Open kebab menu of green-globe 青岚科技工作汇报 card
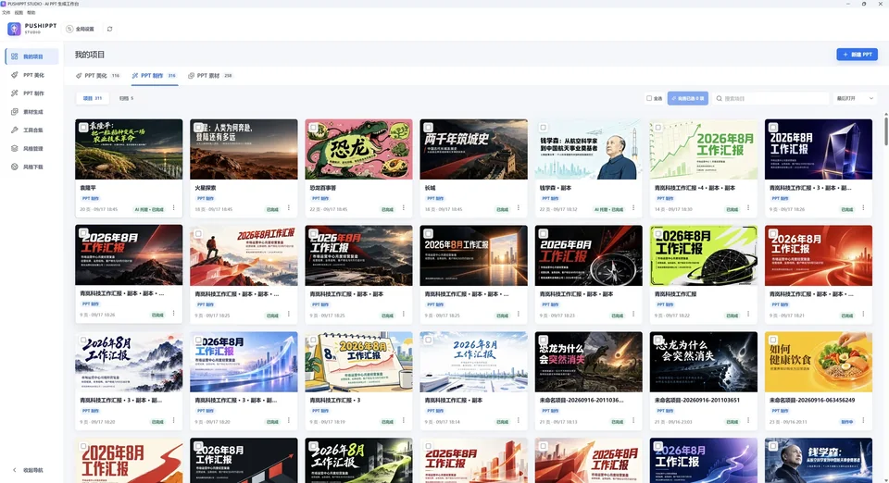The image size is (889, 483). (748, 315)
